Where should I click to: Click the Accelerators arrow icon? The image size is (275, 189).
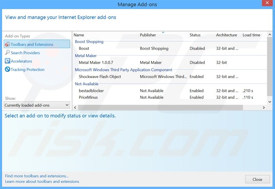point(7,61)
